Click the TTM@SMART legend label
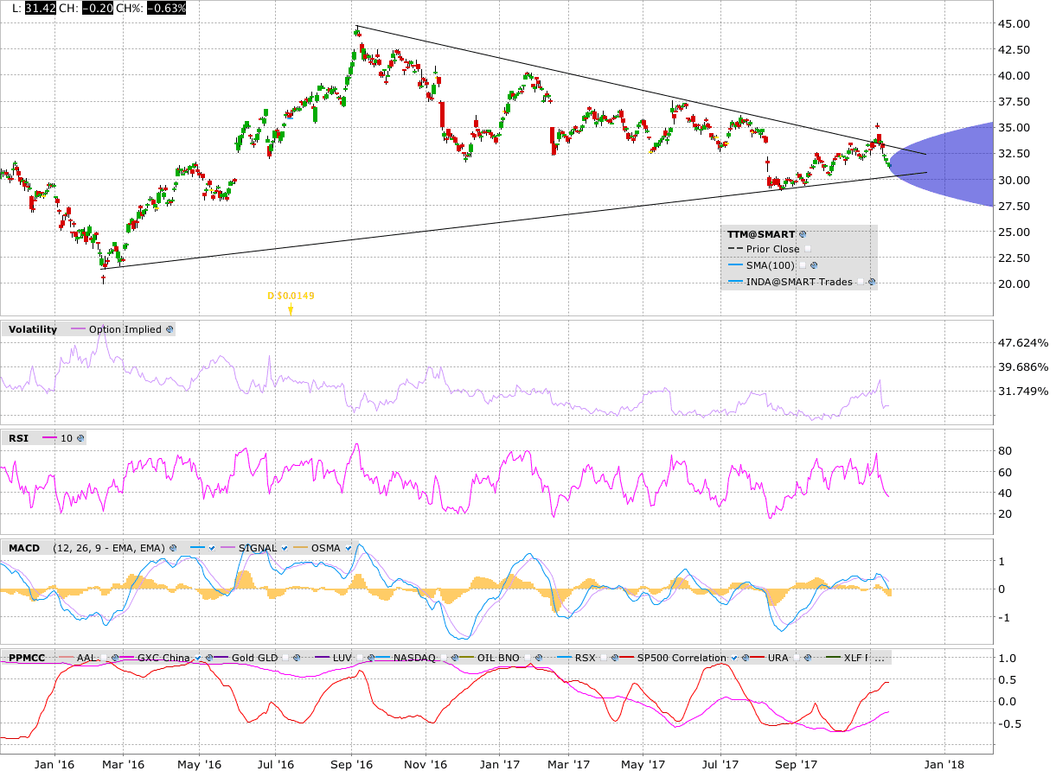1056x777 pixels. (x=760, y=234)
